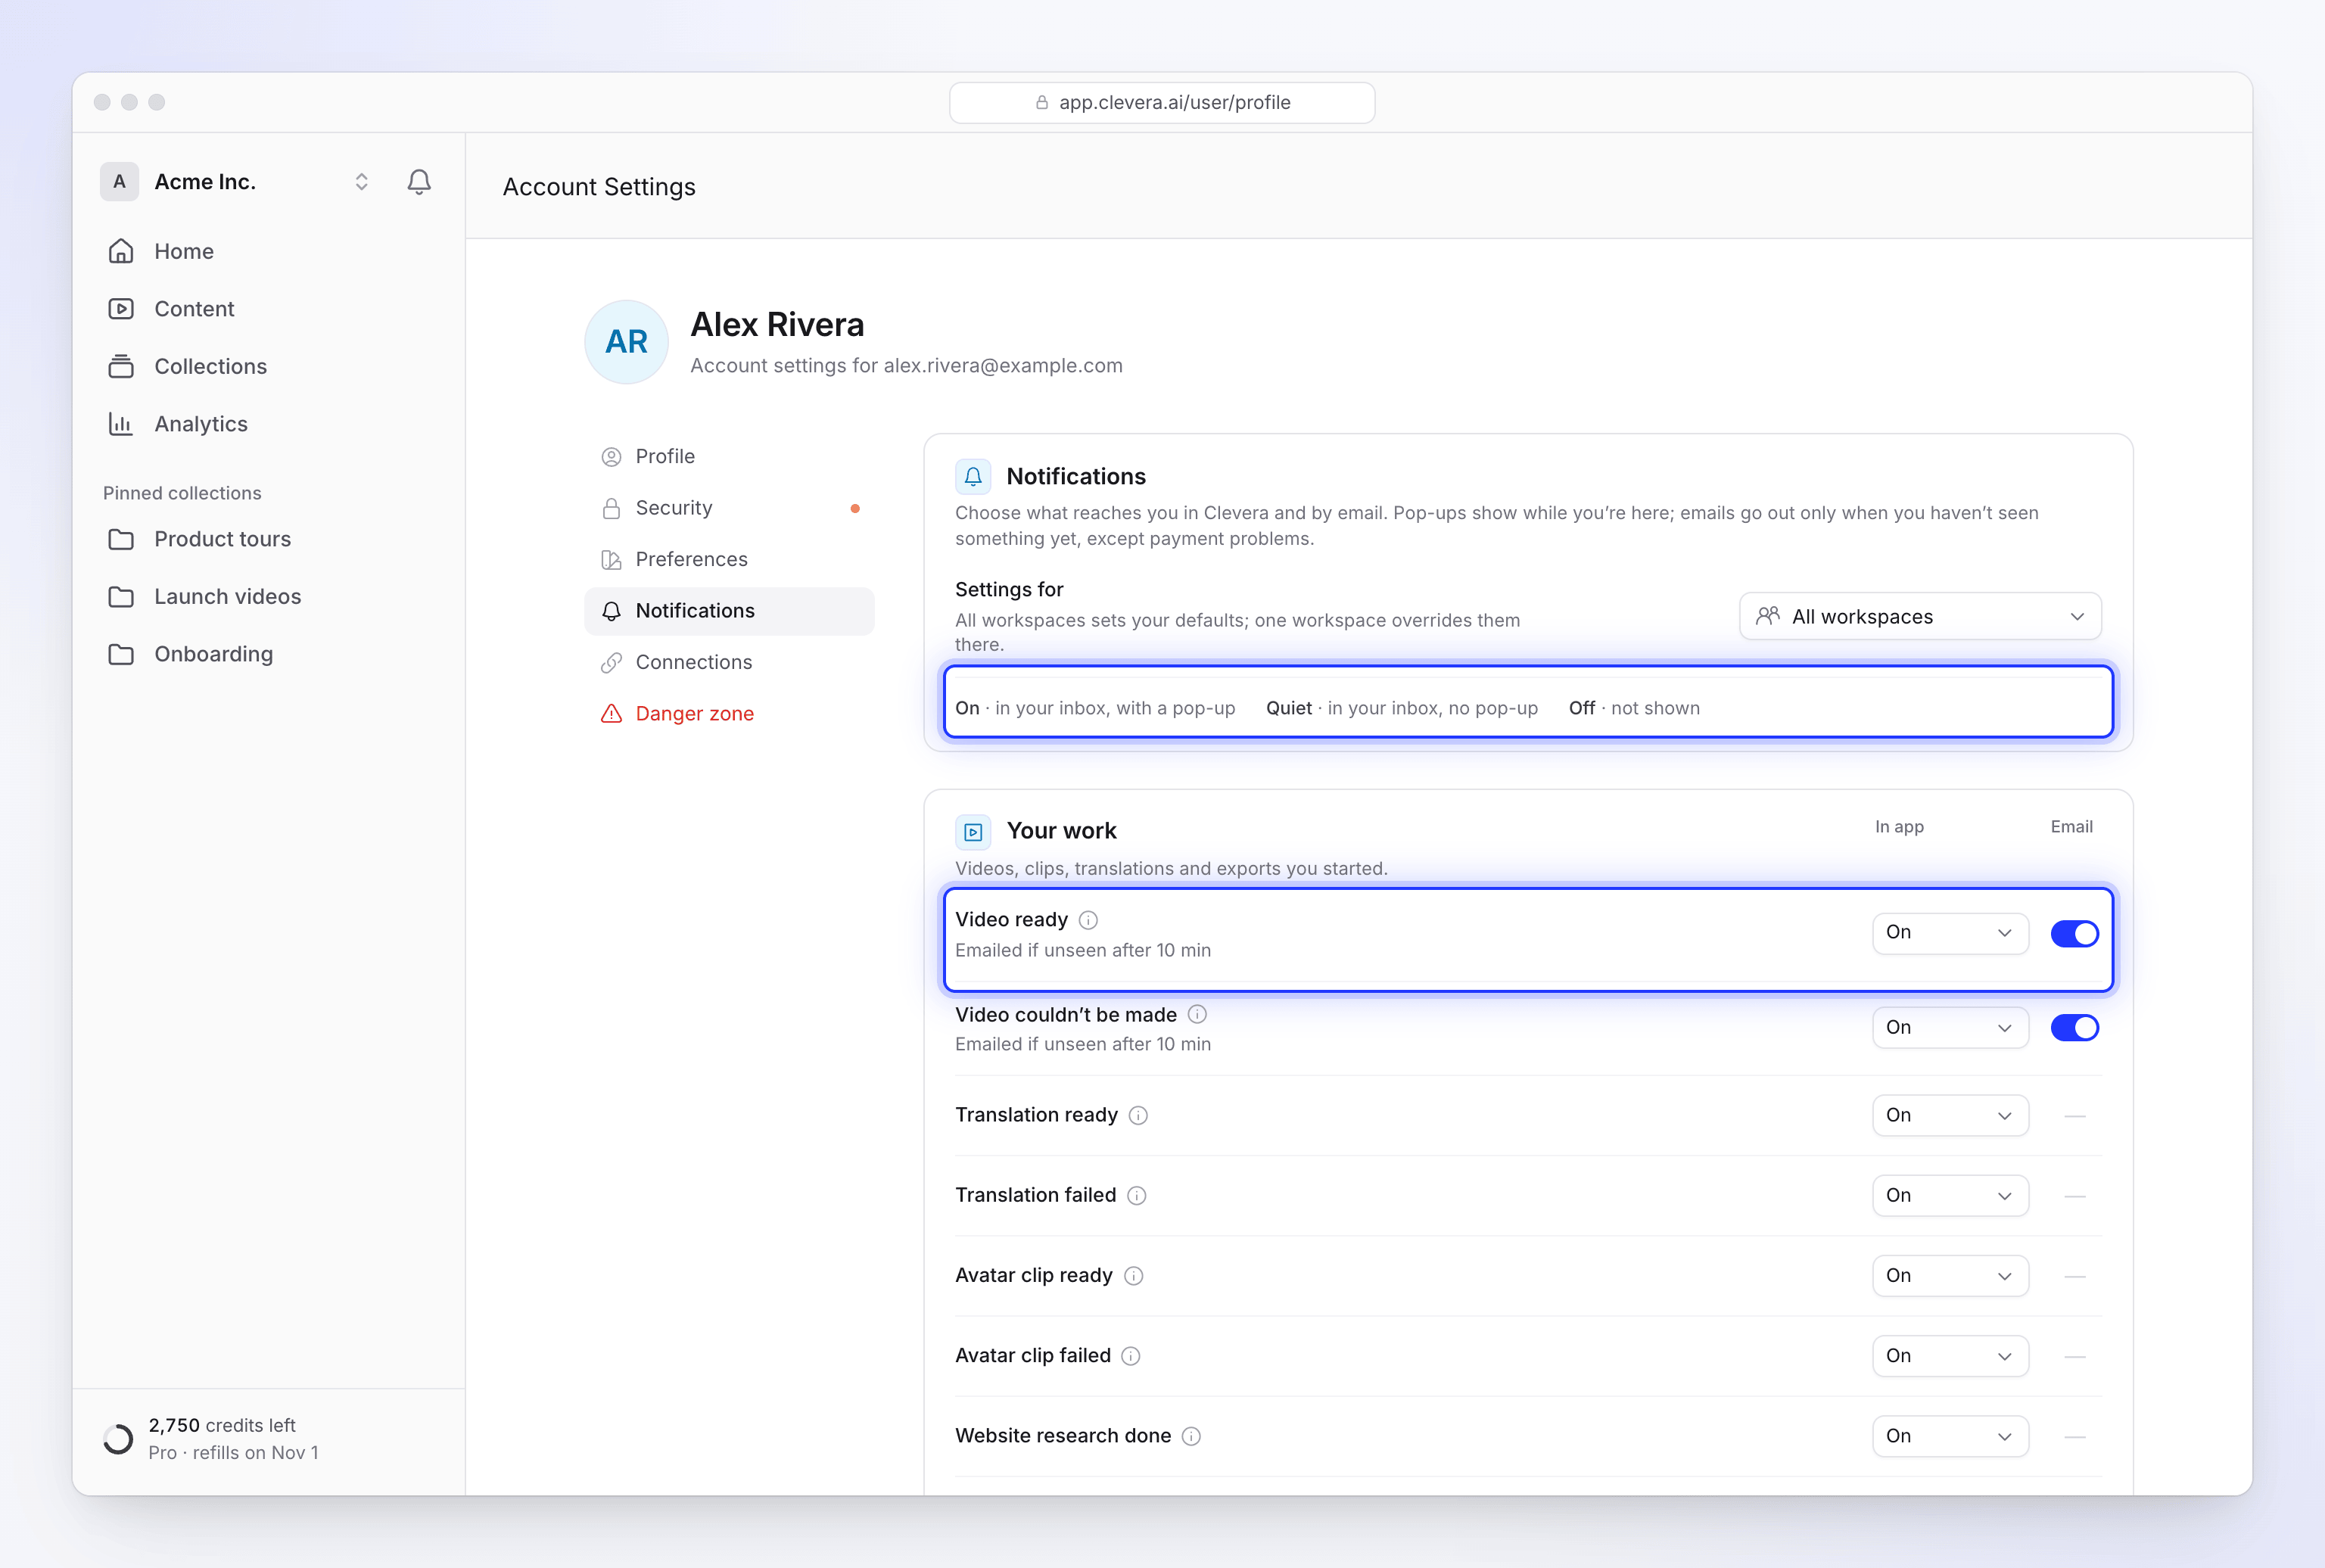
Task: Click the 2,750 credits left text
Action: click(x=222, y=1425)
